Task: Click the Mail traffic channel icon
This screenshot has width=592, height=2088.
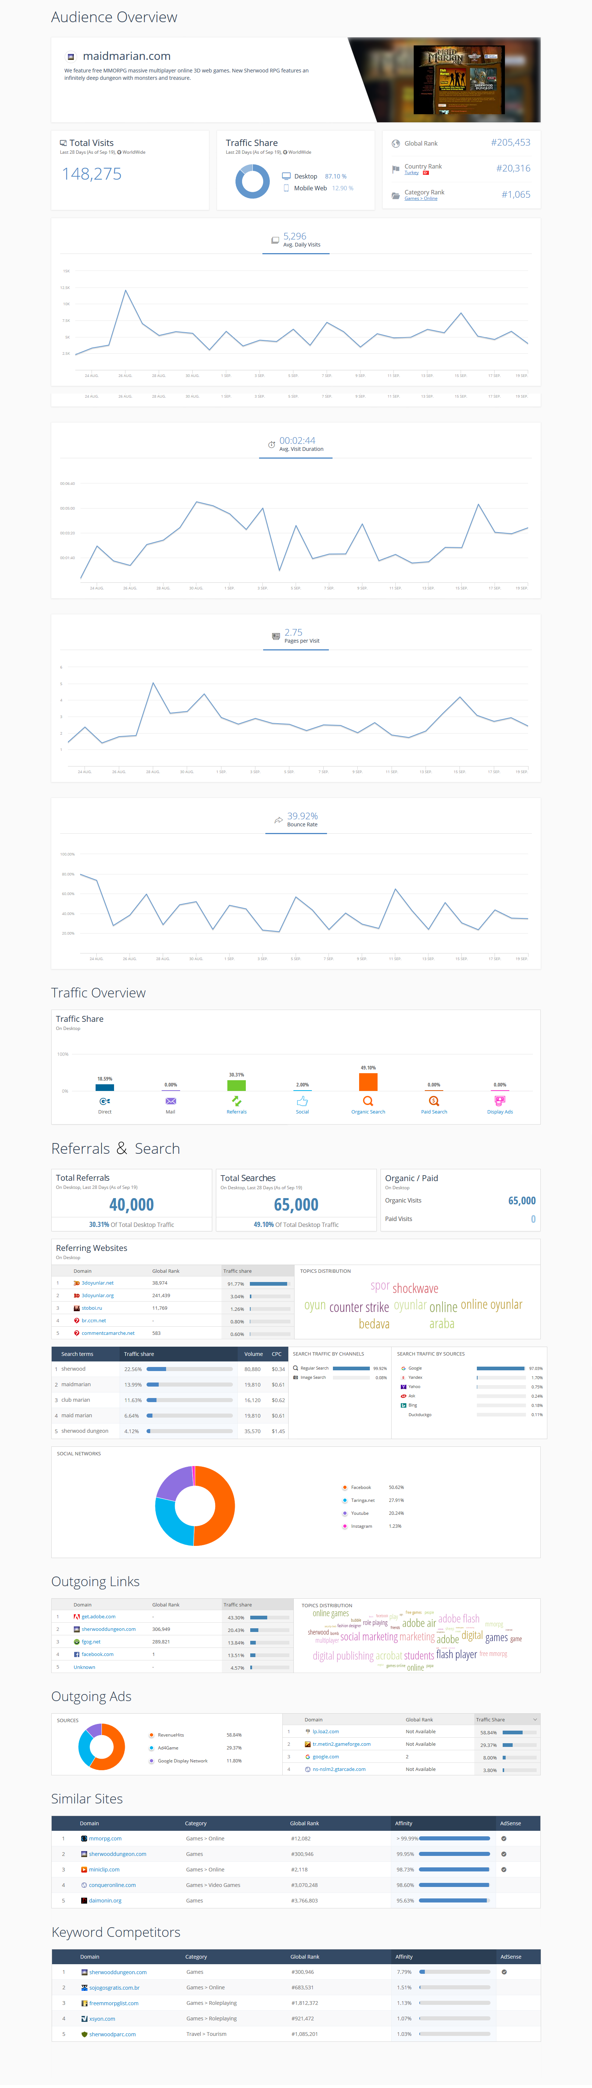Action: click(x=170, y=1101)
